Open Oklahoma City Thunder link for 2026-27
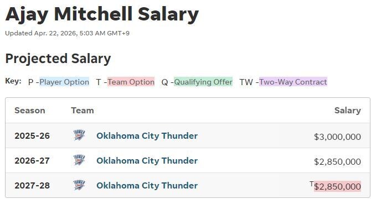Screen dimensions: 371x199 [147, 160]
